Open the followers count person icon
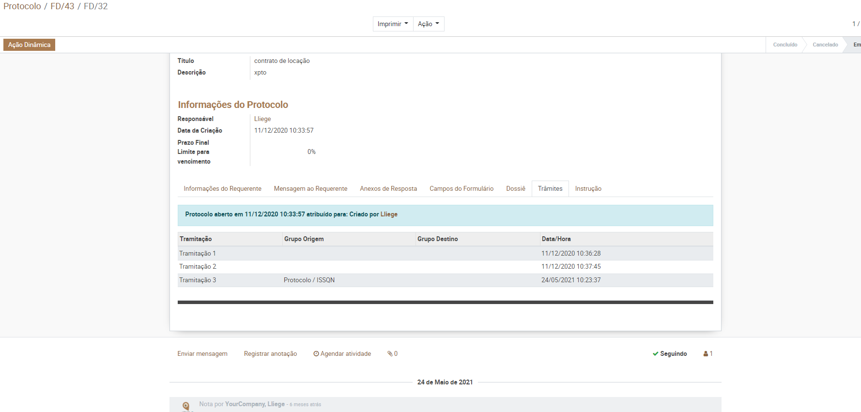Viewport: 861px width, 412px height. (x=706, y=354)
